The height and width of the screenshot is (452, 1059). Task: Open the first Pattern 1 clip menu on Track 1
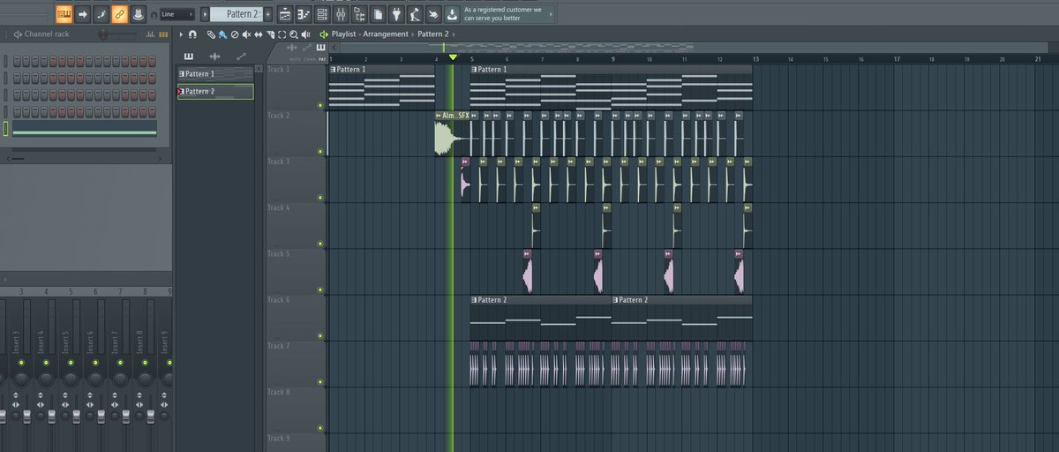point(333,69)
